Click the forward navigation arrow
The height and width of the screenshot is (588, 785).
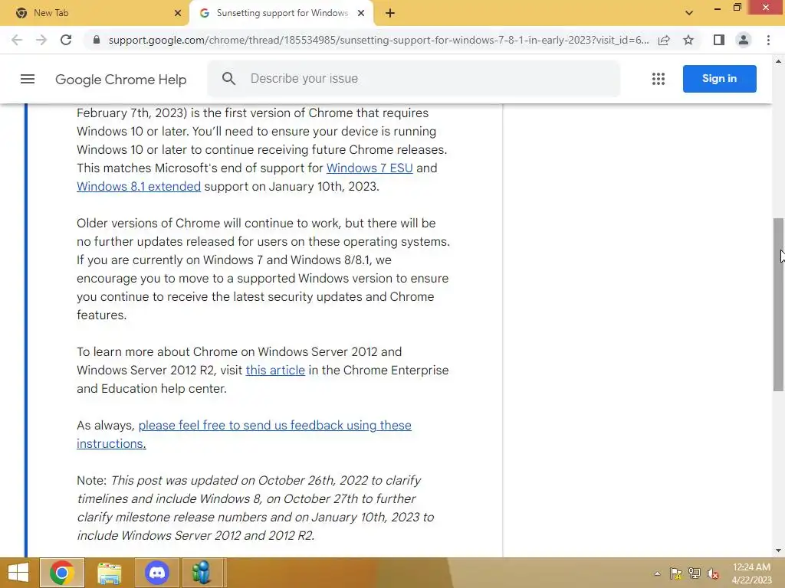click(x=41, y=40)
